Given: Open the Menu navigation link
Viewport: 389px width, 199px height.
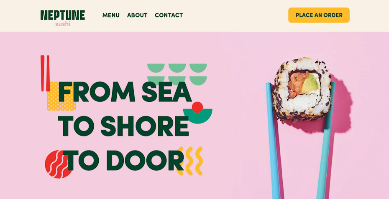Looking at the screenshot, I should coord(111,15).
